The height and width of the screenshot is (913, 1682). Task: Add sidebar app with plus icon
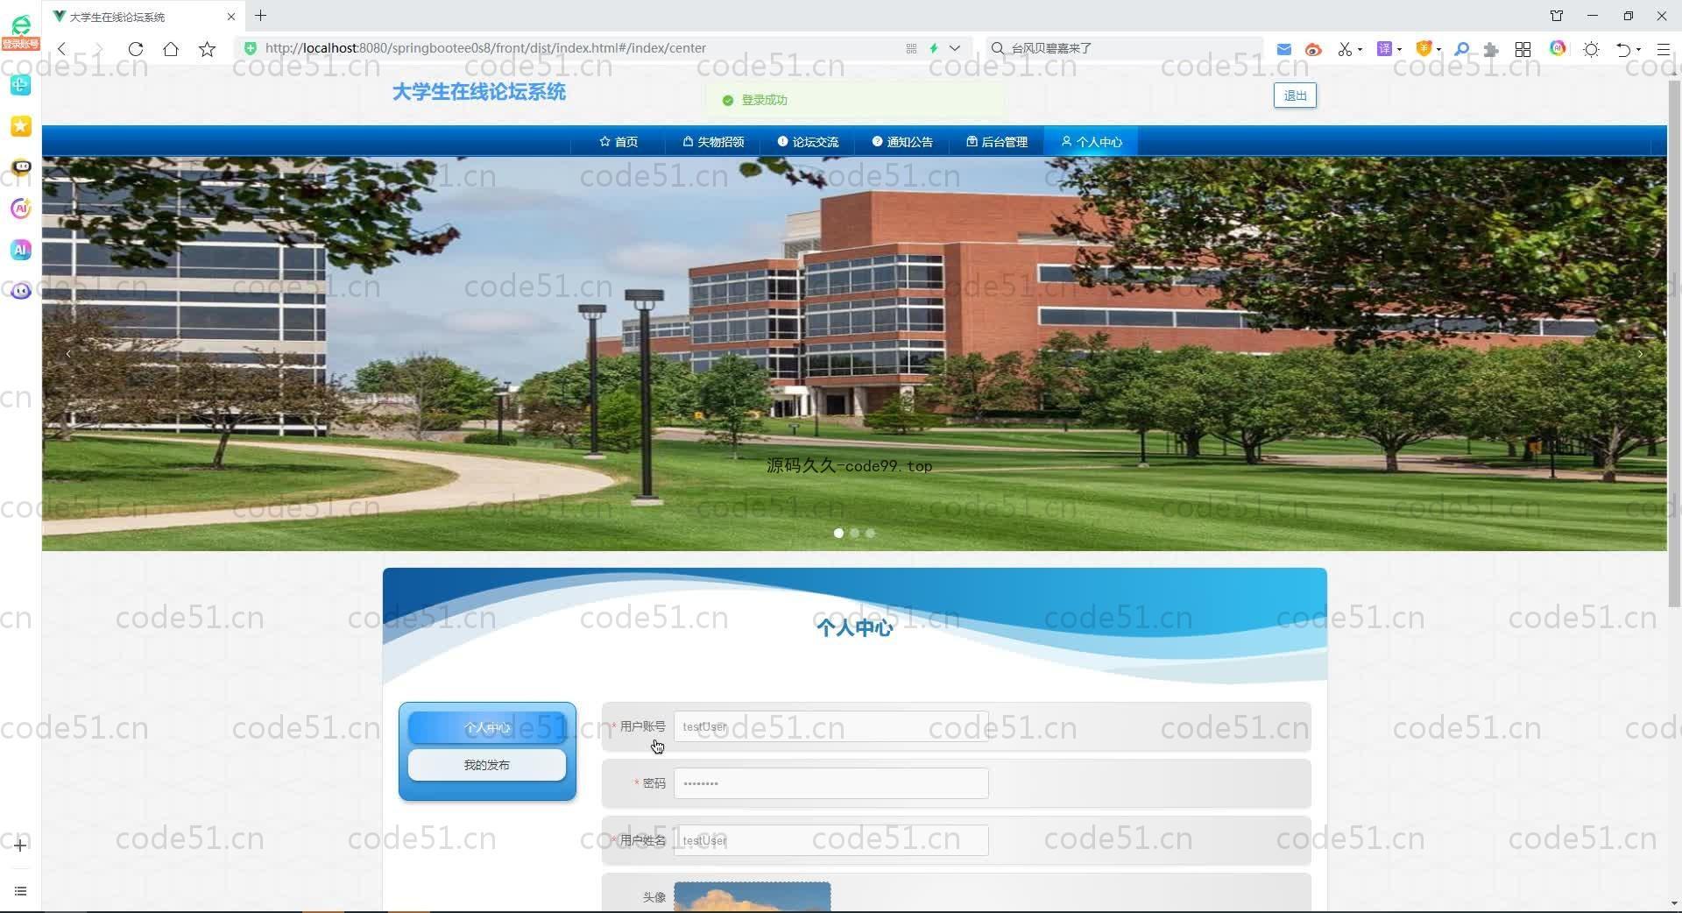pos(20,845)
